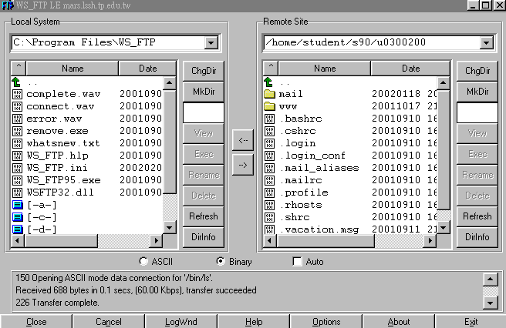
Task: Select the WS_FTP95.exe file icon
Action: [x=17, y=180]
